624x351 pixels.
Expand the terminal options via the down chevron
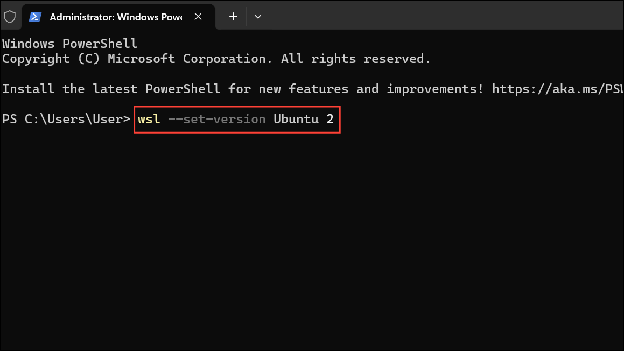point(258,17)
